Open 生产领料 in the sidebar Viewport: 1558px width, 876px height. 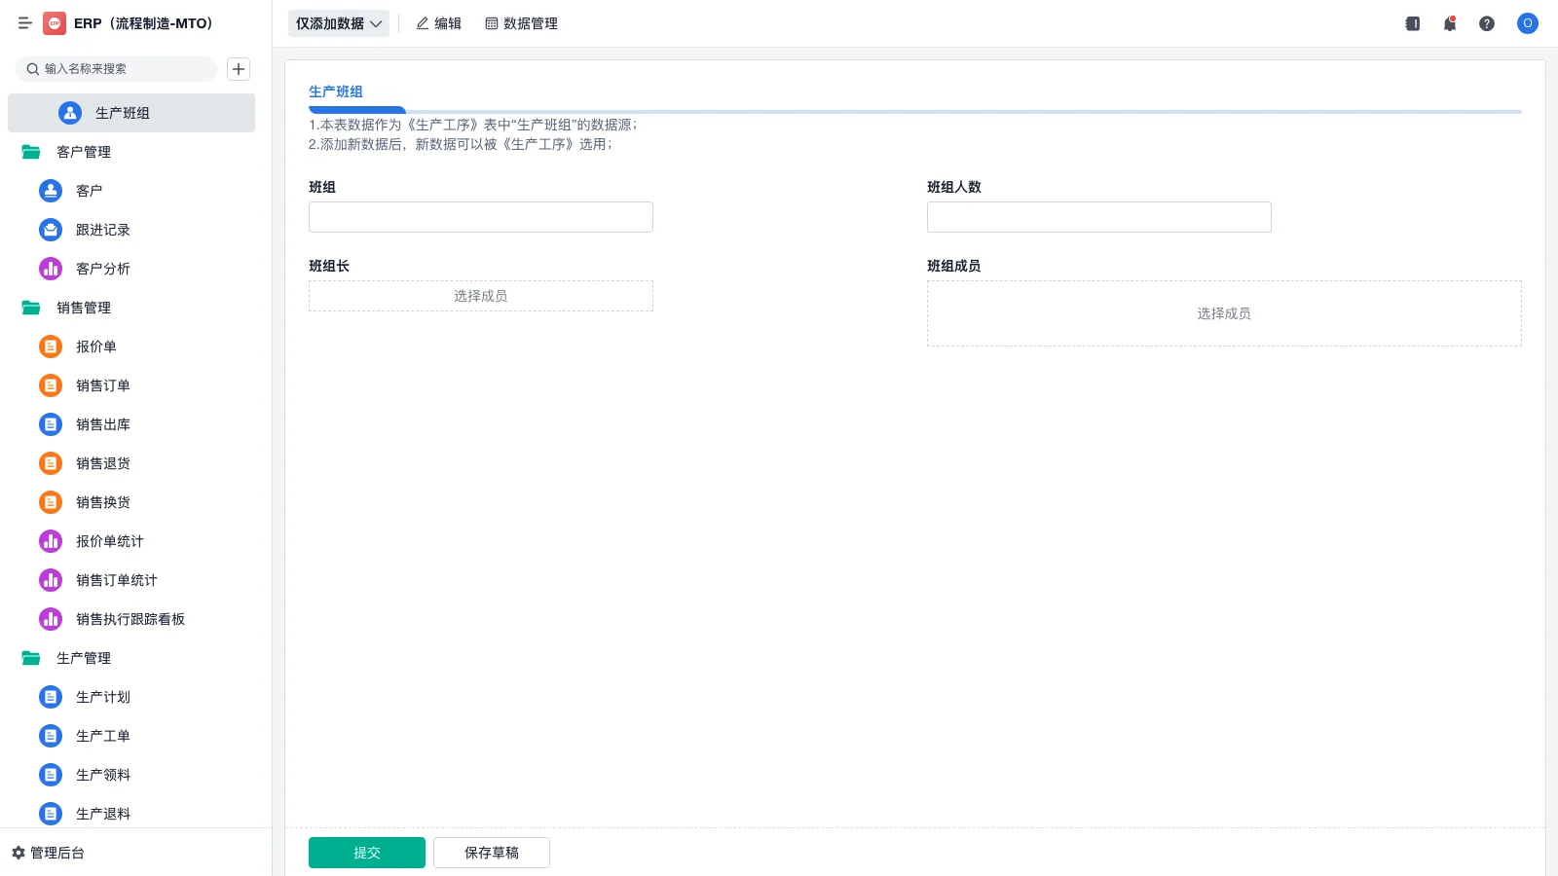(x=131, y=775)
